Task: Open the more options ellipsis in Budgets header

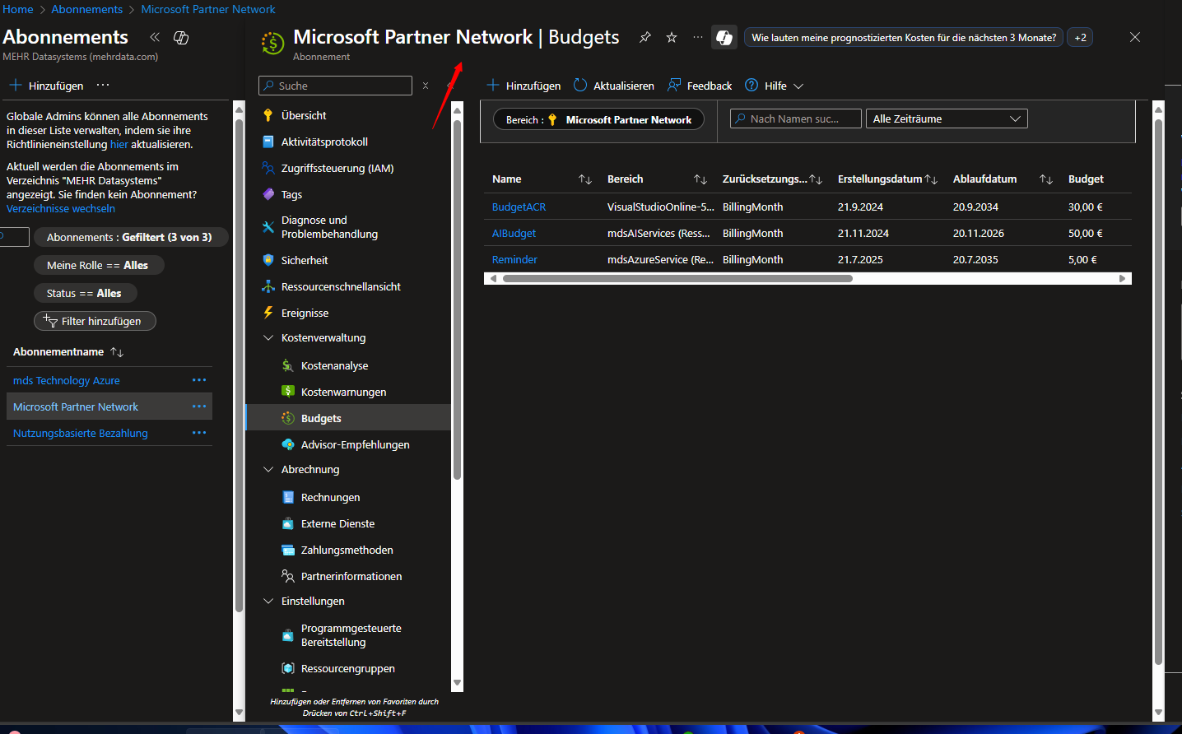Action: click(698, 37)
